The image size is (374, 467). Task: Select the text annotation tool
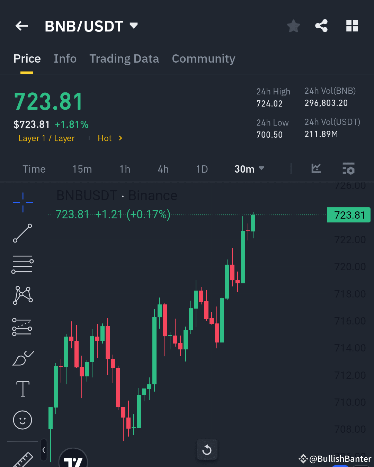coord(23,388)
